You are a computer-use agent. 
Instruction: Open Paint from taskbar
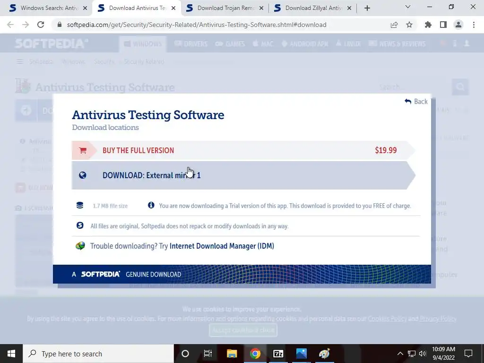point(324,354)
